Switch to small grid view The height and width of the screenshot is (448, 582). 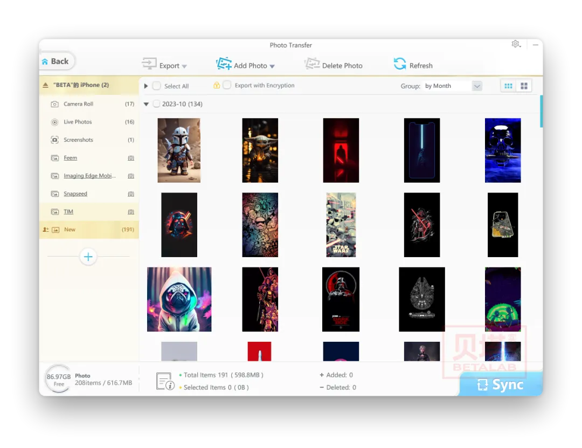(508, 86)
